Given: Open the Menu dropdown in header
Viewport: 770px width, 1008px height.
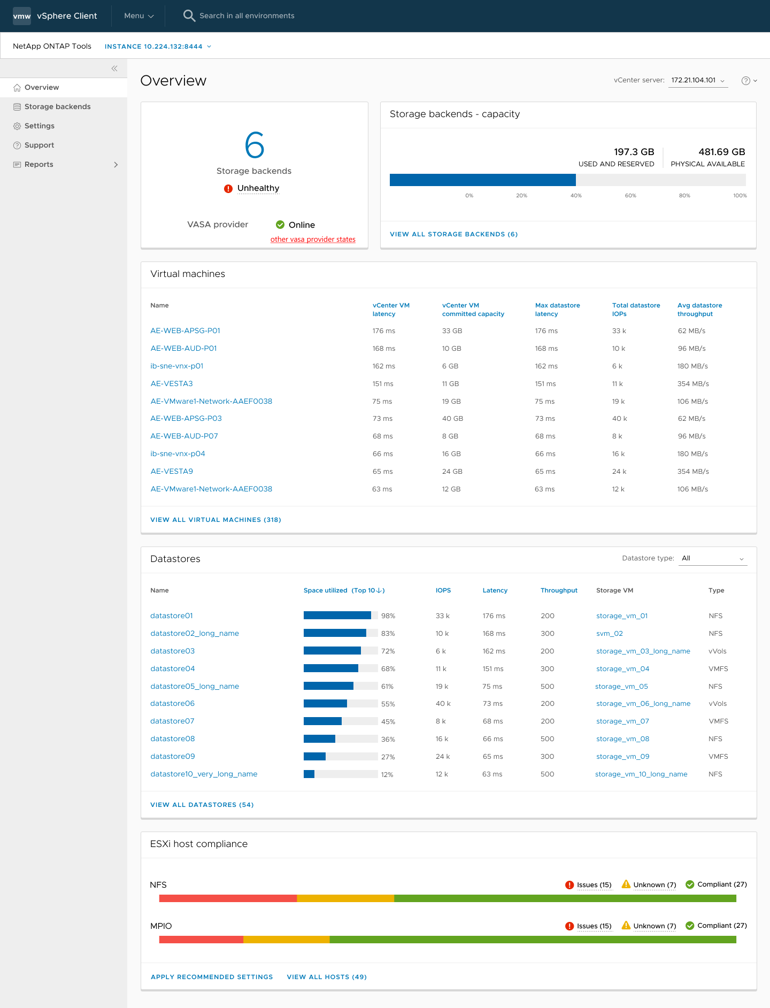Looking at the screenshot, I should pos(138,16).
